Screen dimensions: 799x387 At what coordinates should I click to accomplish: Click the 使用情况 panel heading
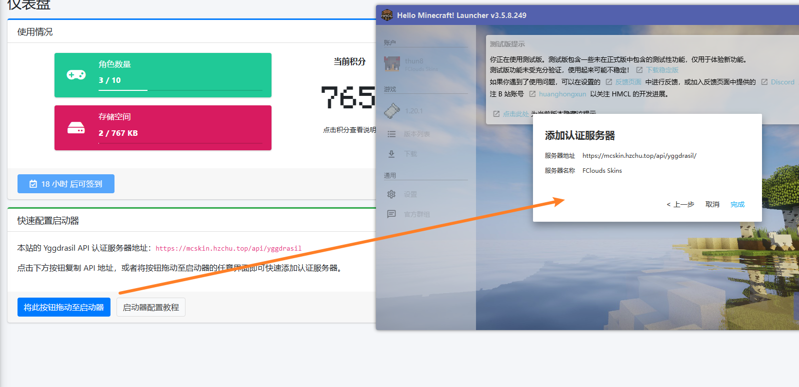pyautogui.click(x=35, y=32)
